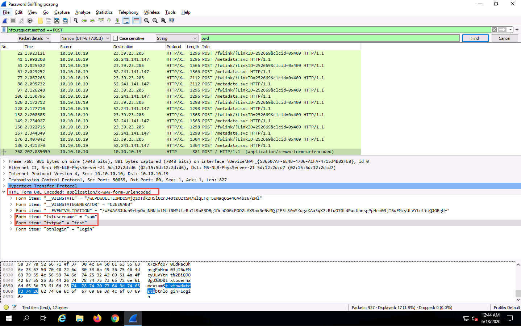Image resolution: width=521 pixels, height=326 pixels.
Task: Open Firefox from the taskbar
Action: click(97, 318)
